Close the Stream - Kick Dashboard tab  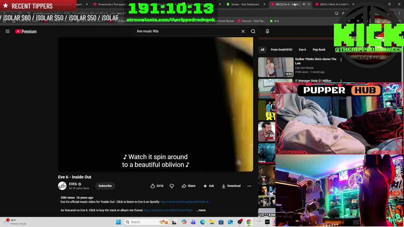pyautogui.click(x=264, y=4)
